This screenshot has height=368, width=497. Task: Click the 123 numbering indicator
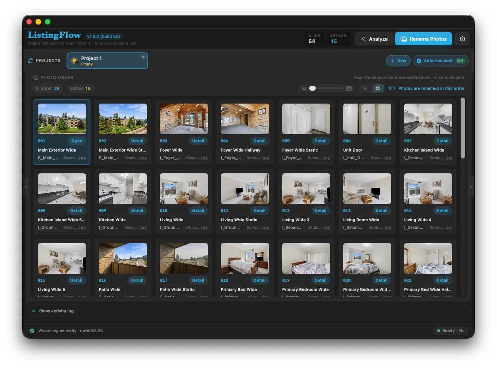[x=392, y=88]
